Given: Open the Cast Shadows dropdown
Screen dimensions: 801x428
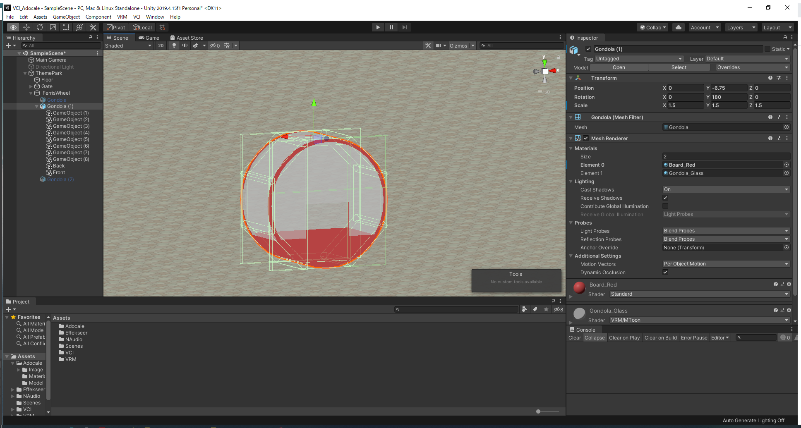Looking at the screenshot, I should click(726, 189).
